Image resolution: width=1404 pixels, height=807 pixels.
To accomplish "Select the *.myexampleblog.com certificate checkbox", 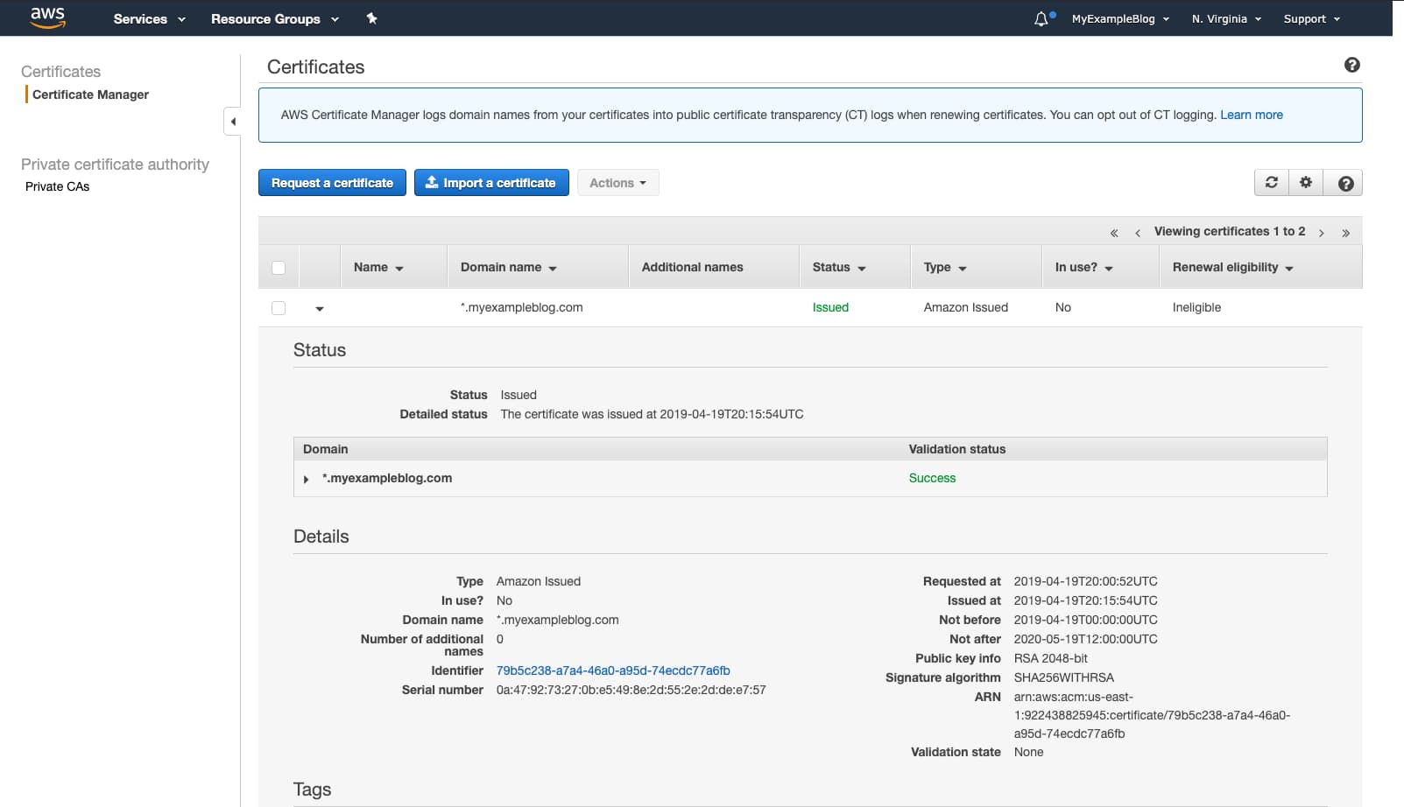I will click(279, 308).
